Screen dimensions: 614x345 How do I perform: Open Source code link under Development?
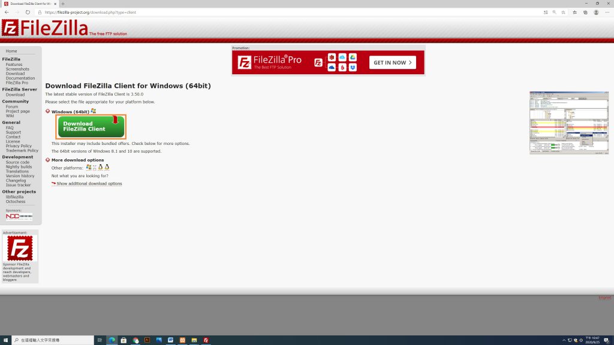(x=17, y=162)
